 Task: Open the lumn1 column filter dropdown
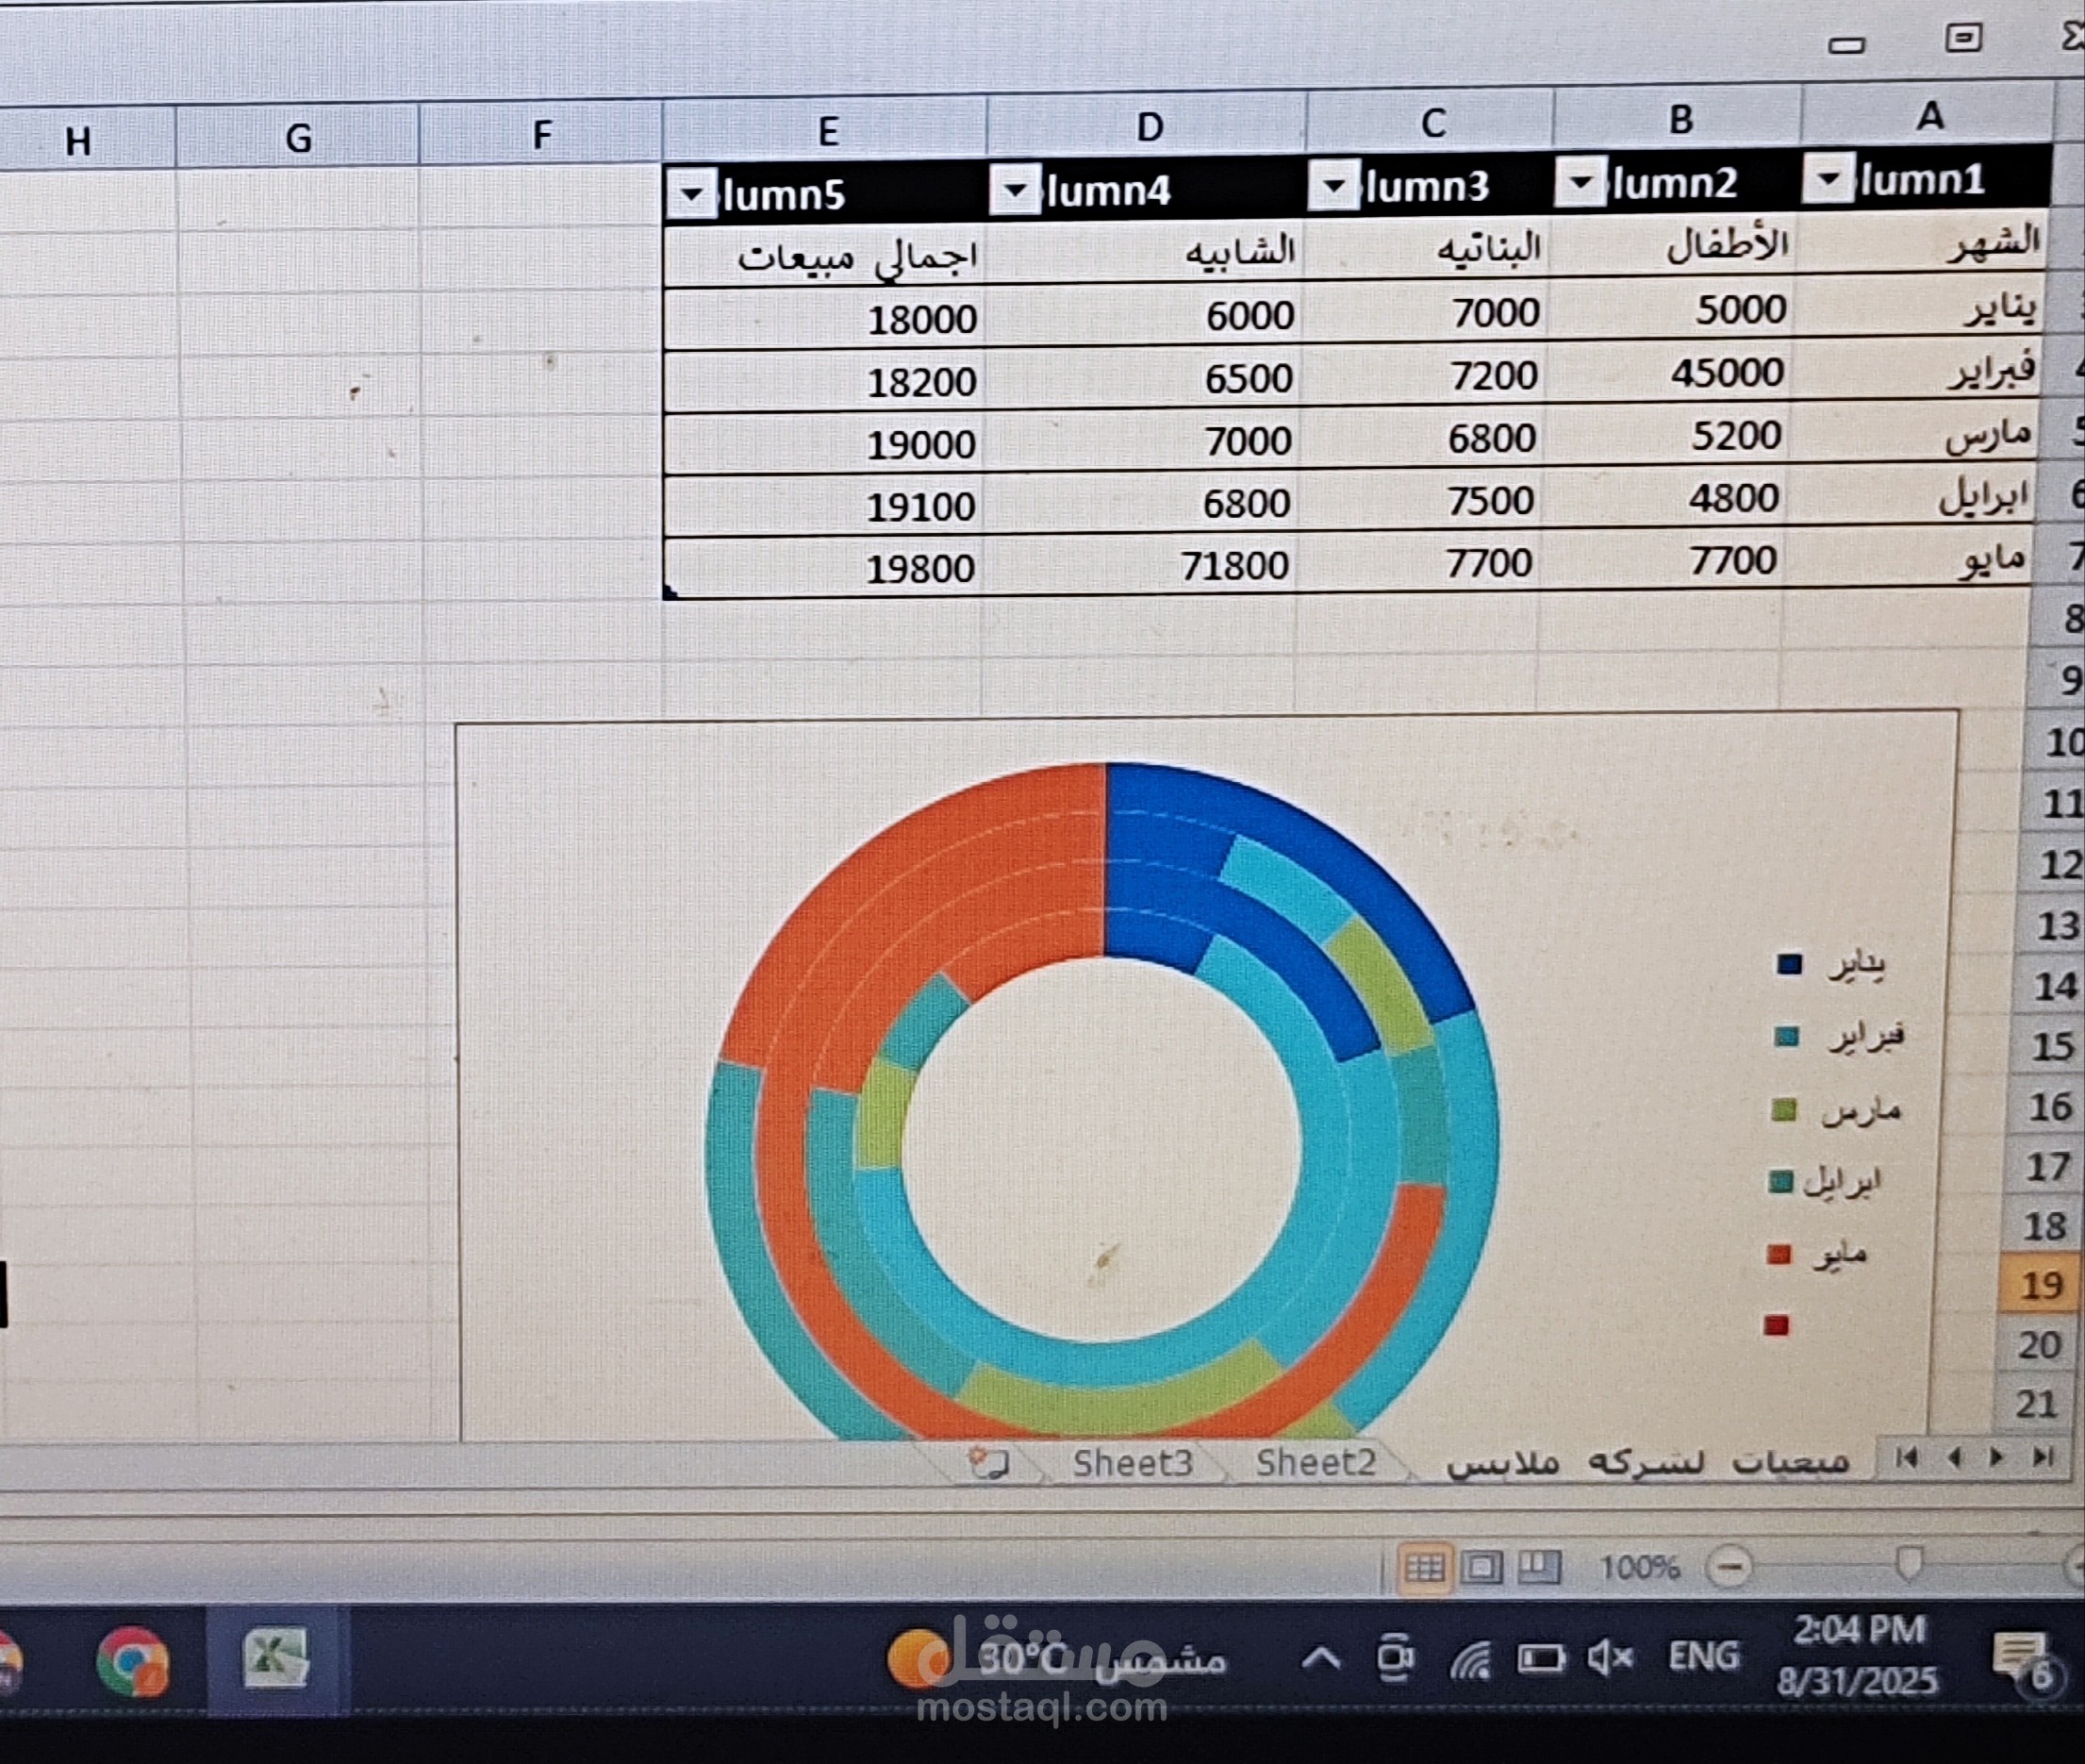(1829, 180)
